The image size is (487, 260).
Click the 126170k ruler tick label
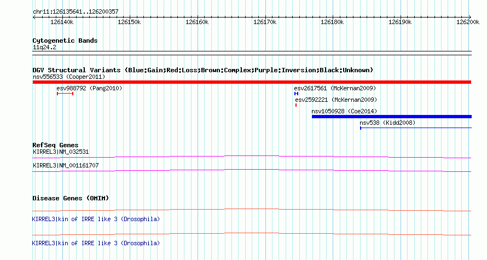(265, 22)
